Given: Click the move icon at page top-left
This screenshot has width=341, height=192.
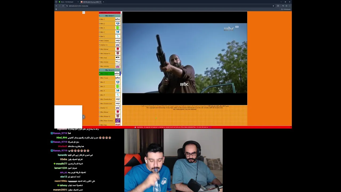Looking at the screenshot, I should 84,13.
